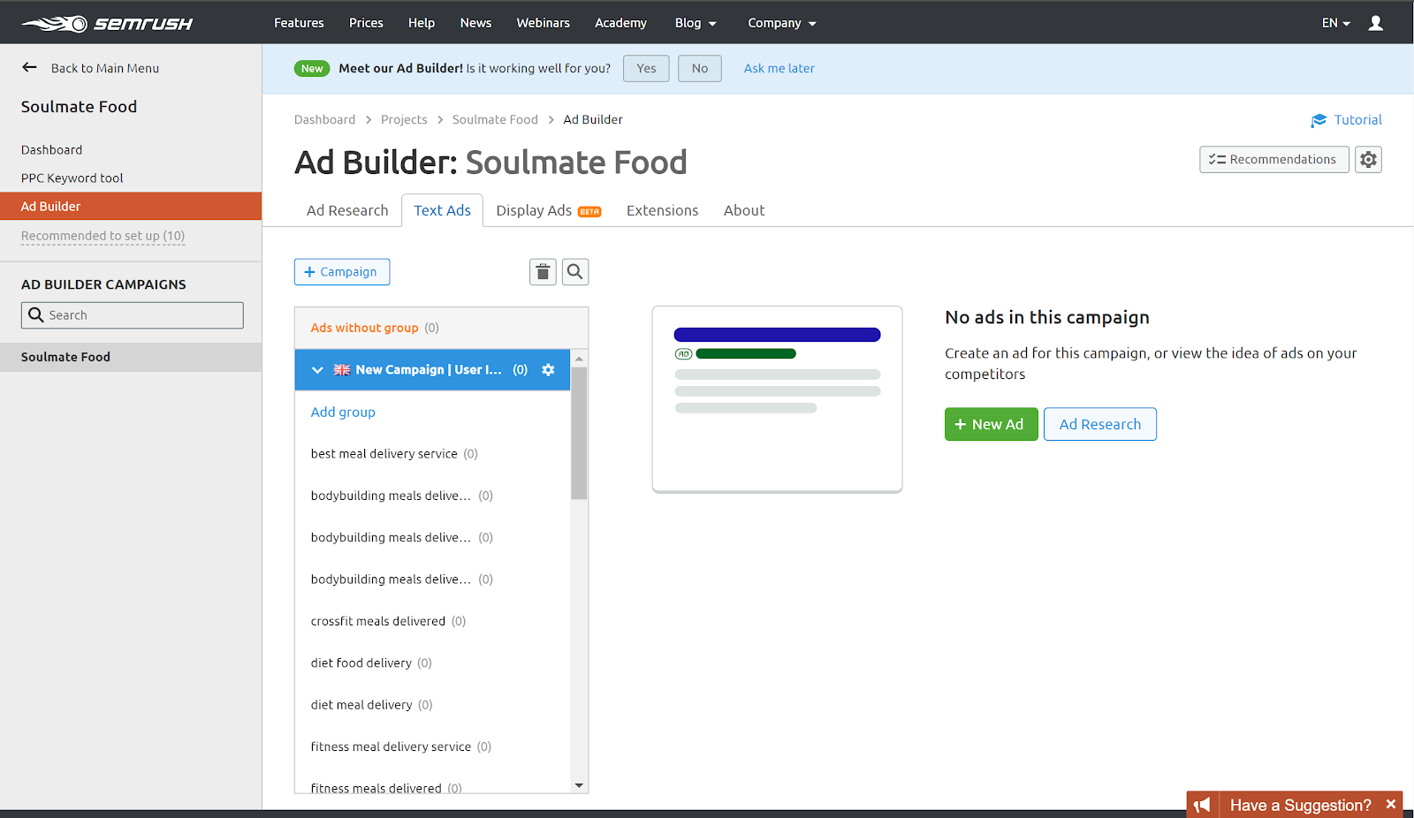
Task: Open the News page
Action: click(475, 23)
